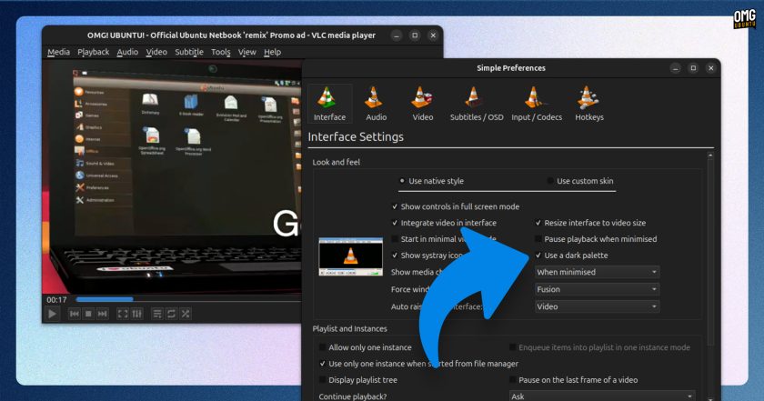Click the Previous media button in VLC

pos(74,314)
